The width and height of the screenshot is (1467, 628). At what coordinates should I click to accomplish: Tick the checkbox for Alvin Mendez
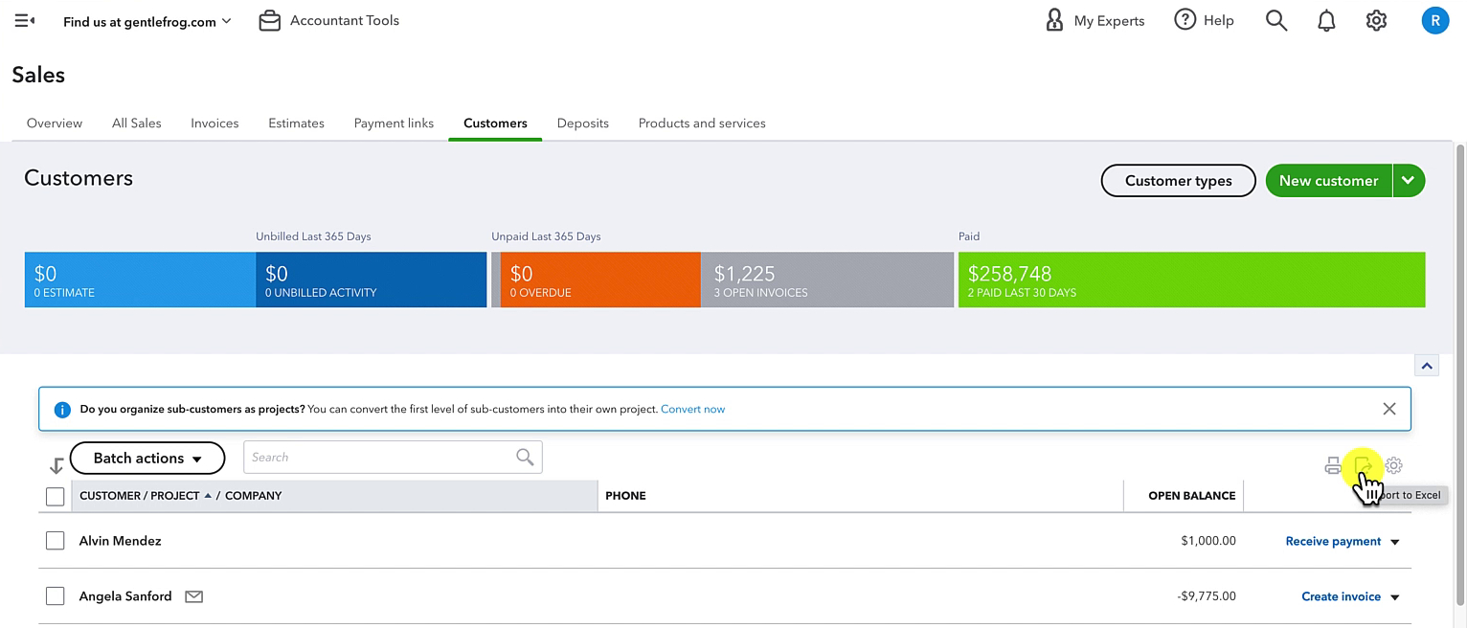coord(56,541)
